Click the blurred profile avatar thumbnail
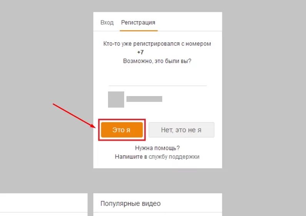 point(116,100)
